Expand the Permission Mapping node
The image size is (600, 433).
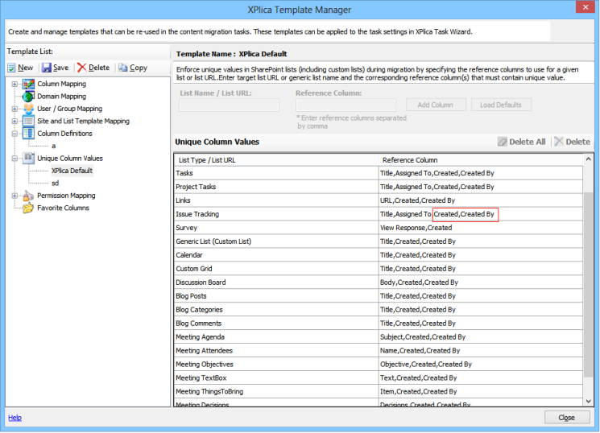[x=14, y=196]
